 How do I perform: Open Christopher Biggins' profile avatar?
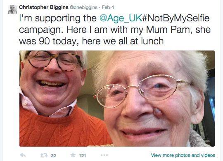point(12,9)
